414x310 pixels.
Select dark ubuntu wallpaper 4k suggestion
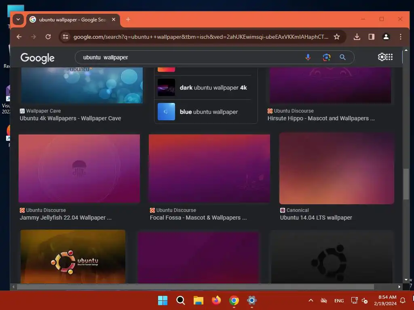click(x=203, y=88)
